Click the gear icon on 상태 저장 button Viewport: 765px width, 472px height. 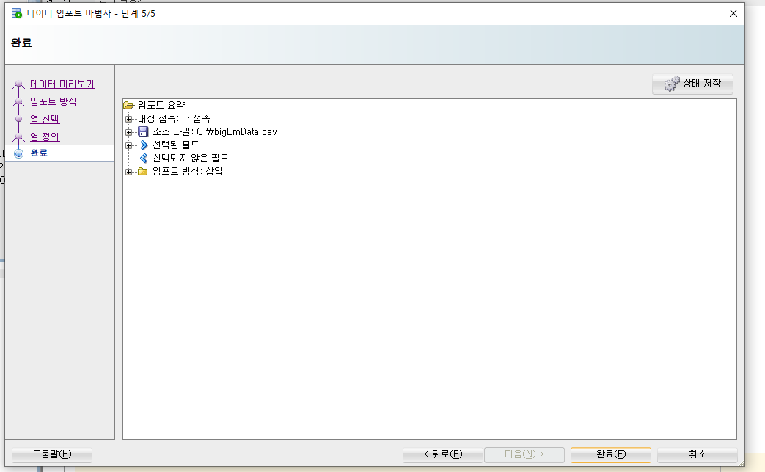(x=672, y=84)
